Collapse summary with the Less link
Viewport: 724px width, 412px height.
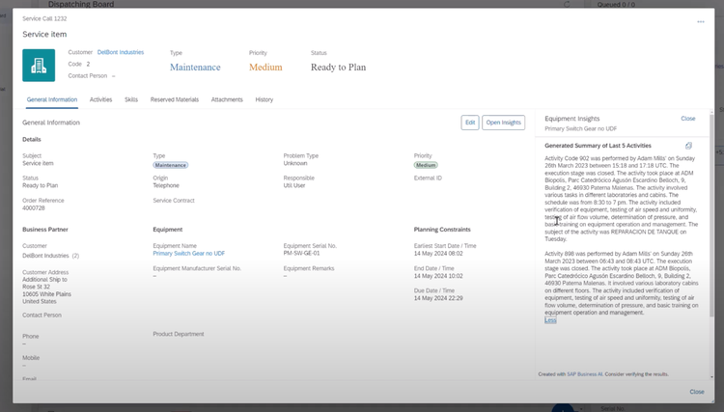pos(550,320)
